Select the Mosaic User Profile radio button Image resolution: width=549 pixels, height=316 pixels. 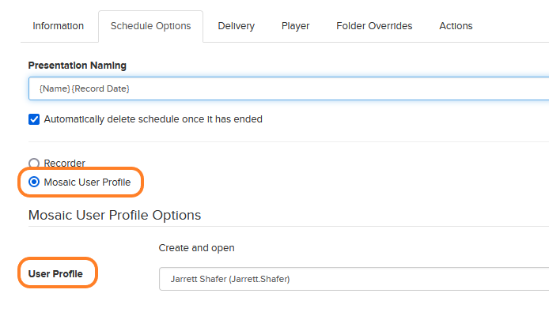click(x=34, y=182)
